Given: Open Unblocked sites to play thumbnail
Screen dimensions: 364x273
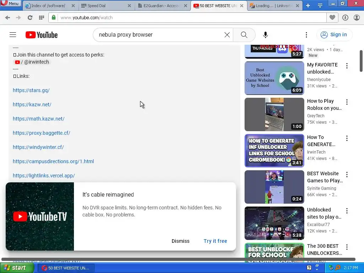Looking at the screenshot, I should point(274,223).
